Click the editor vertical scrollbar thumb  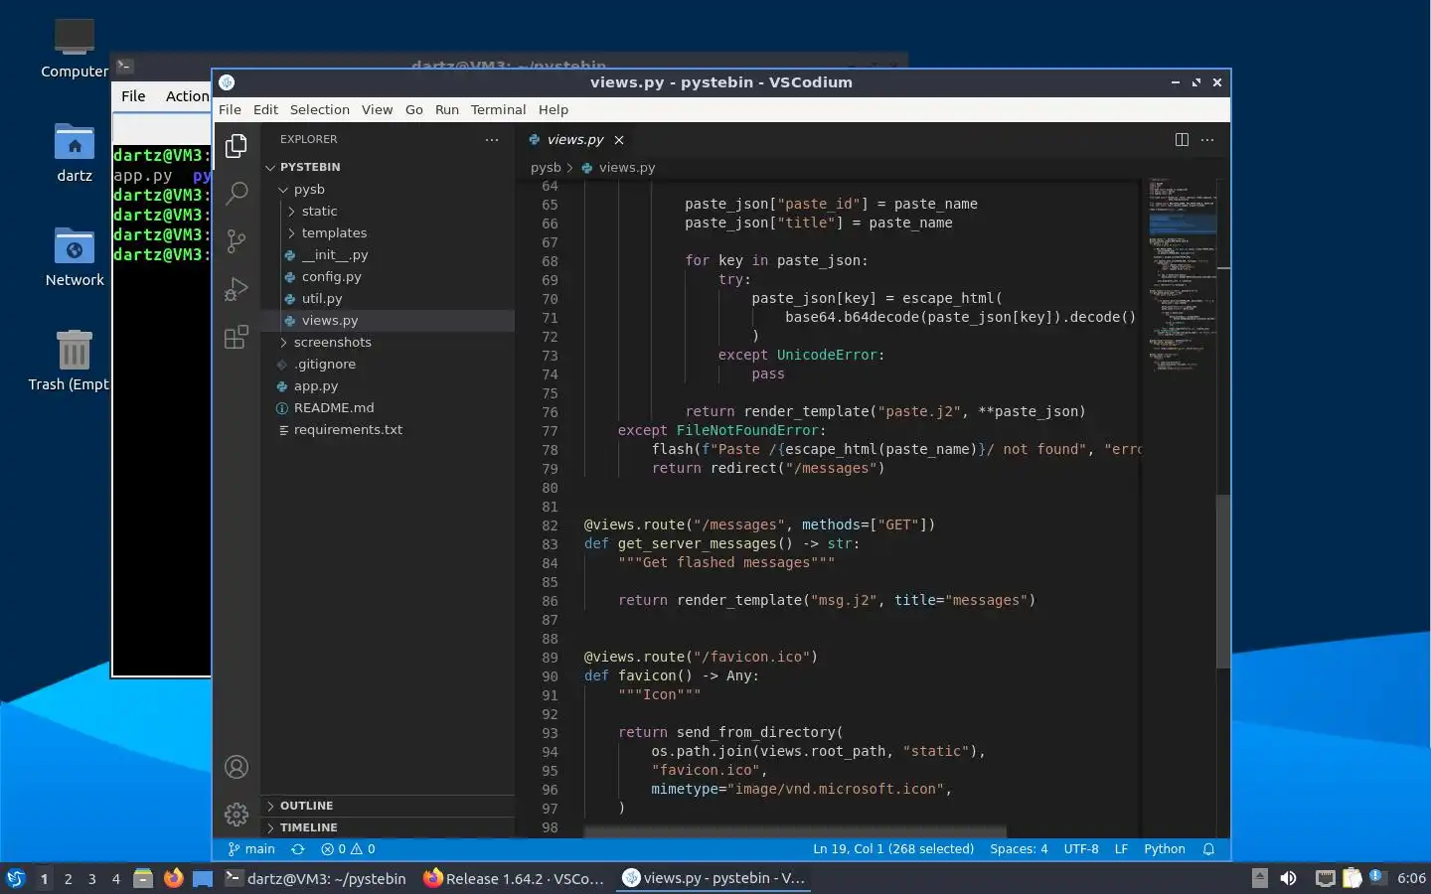click(x=1223, y=581)
